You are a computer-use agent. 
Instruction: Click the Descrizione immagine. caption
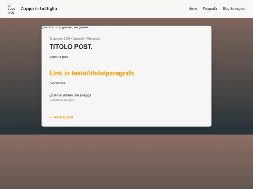click(62, 100)
